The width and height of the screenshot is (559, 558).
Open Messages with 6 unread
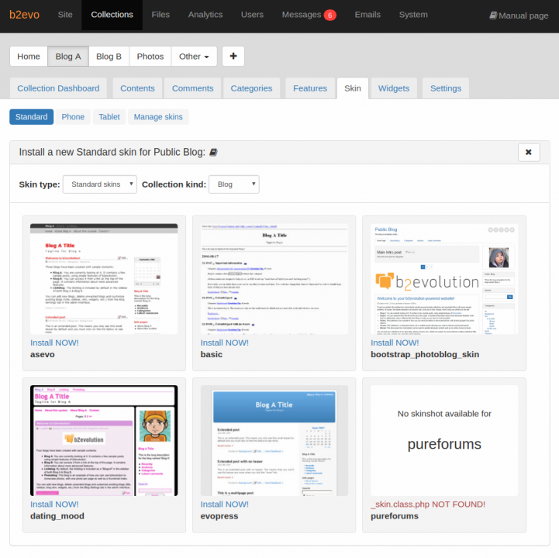309,15
